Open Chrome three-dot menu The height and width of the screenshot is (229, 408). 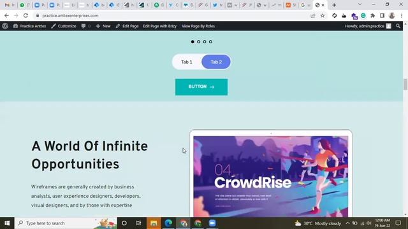point(402,15)
